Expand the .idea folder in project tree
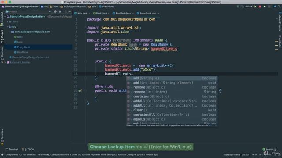This screenshot has width=282, height=158. pyautogui.click(x=7, y=22)
